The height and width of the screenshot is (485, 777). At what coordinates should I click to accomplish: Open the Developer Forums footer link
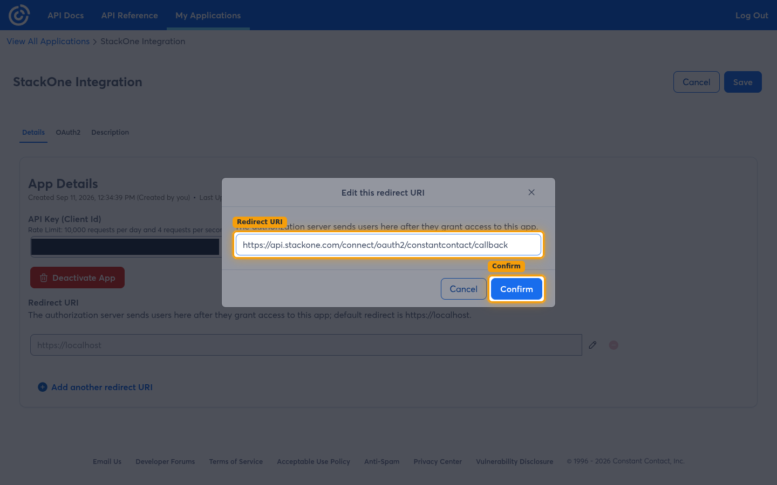[x=165, y=461]
